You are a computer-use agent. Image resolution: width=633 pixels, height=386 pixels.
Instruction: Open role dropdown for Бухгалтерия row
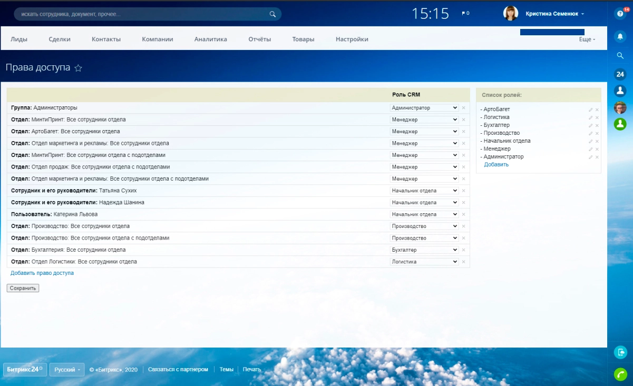pos(424,250)
